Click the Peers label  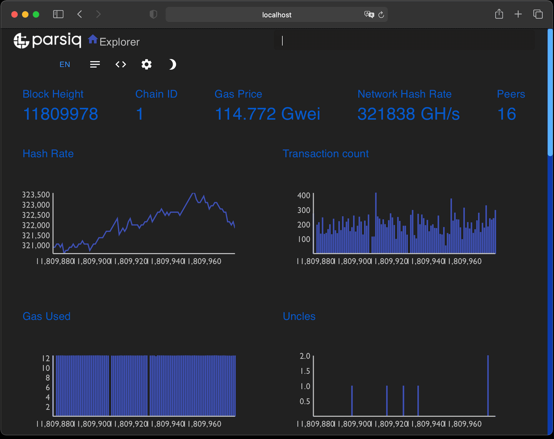[511, 94]
